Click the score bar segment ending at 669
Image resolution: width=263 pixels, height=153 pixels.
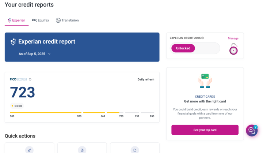click(94, 113)
